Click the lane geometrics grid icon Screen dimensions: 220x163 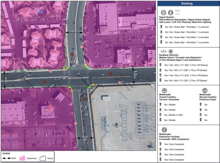pyautogui.click(x=171, y=51)
